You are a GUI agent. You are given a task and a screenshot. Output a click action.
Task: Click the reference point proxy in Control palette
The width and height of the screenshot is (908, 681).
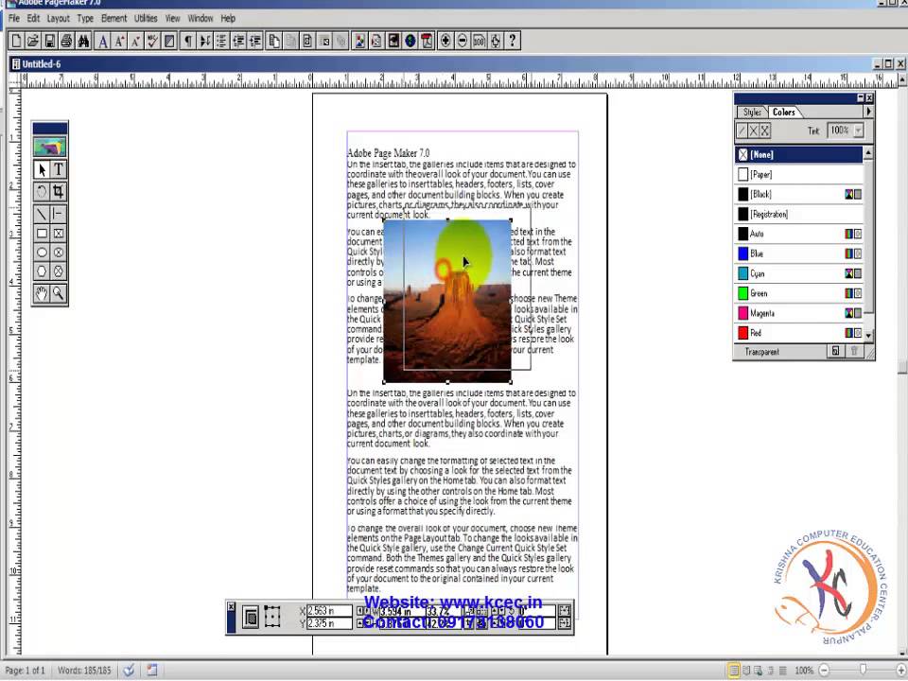point(272,618)
